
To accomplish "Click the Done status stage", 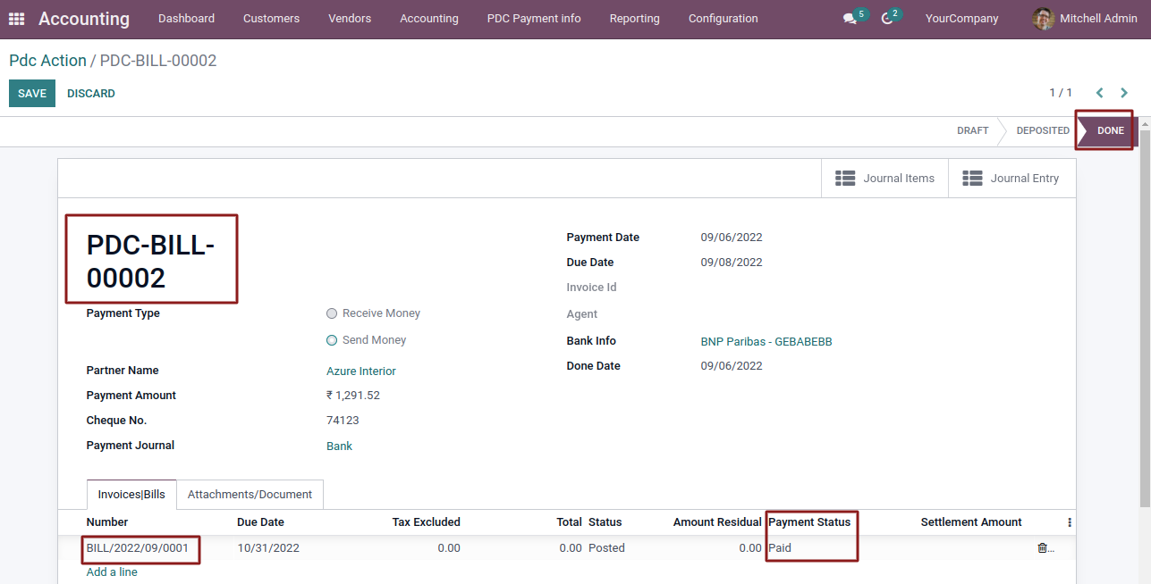I will pyautogui.click(x=1110, y=131).
